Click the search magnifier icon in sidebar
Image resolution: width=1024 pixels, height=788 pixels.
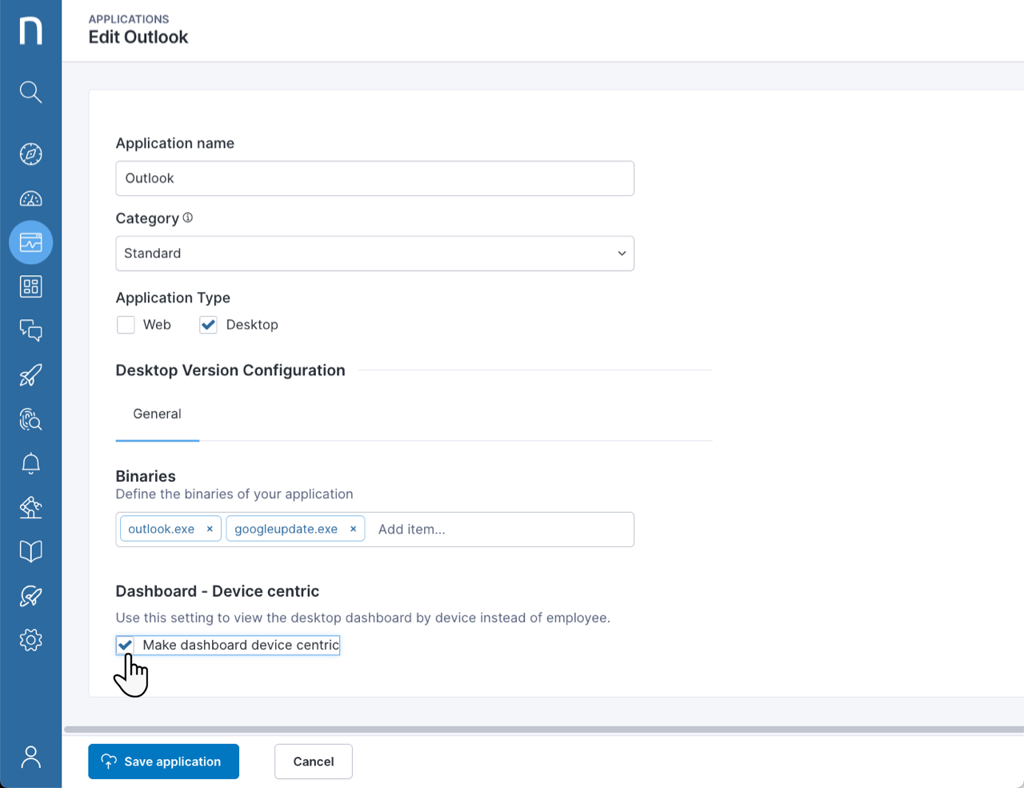pos(30,92)
